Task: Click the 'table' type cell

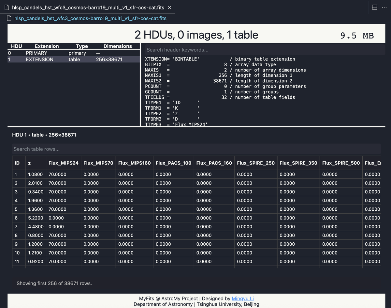Action: [74, 59]
